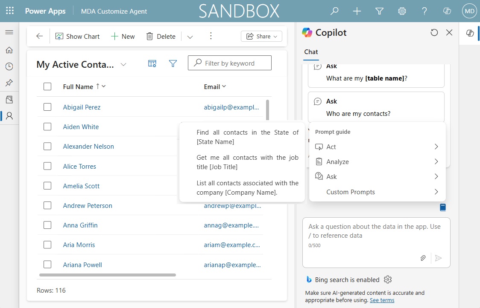This screenshot has height=308, width=480.
Task: Open the Edit filters funnel icon
Action: [x=173, y=63]
